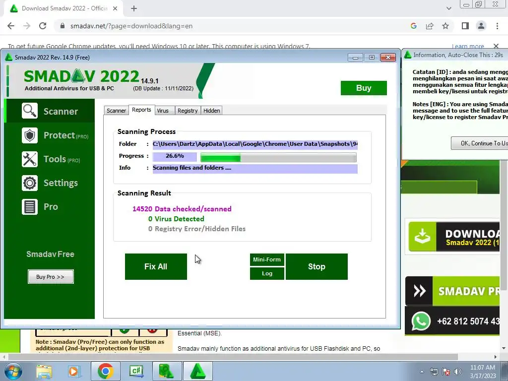
Task: Click the Mini-Form button
Action: pyautogui.click(x=267, y=259)
